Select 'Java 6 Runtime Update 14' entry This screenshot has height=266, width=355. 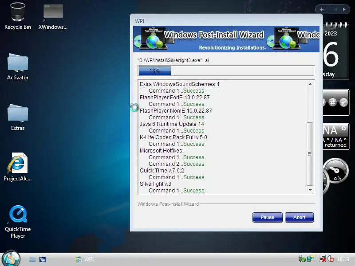click(x=172, y=124)
